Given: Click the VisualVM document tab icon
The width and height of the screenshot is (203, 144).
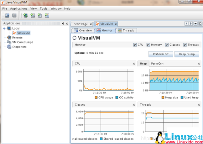Looking at the screenshot, I should tap(97, 24).
